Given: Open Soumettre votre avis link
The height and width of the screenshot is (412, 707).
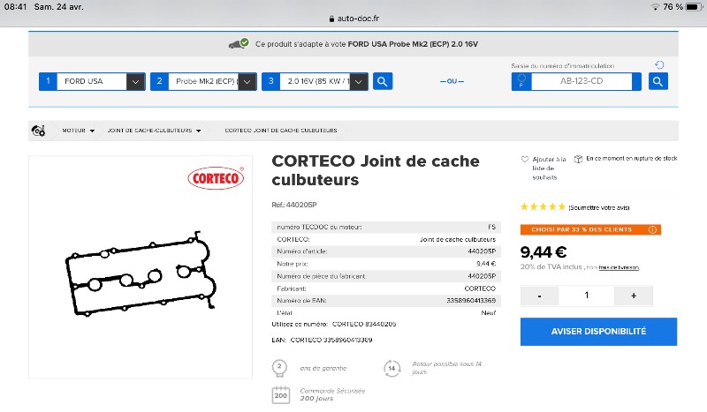Looking at the screenshot, I should point(599,207).
